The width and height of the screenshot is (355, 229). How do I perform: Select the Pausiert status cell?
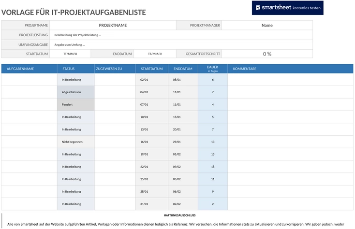[x=75, y=104]
